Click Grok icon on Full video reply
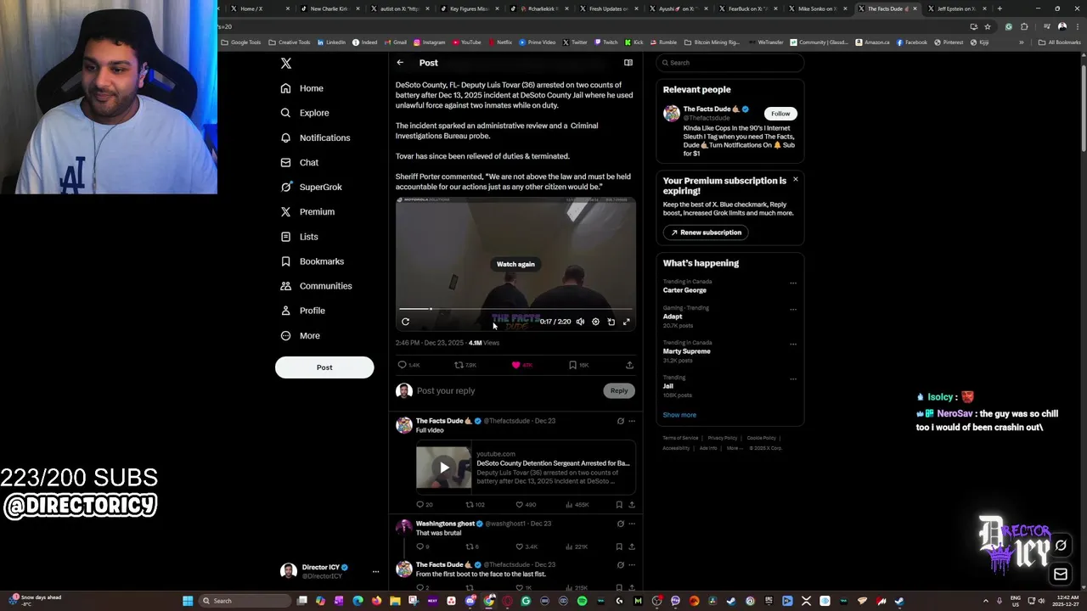1087x611 pixels. pyautogui.click(x=620, y=421)
